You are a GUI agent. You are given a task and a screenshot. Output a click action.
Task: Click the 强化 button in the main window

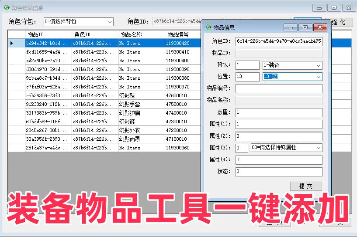(x=342, y=22)
